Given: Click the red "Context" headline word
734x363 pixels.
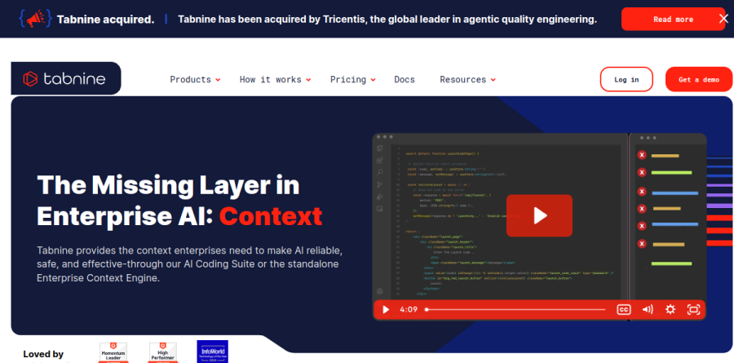Looking at the screenshot, I should coord(271,216).
